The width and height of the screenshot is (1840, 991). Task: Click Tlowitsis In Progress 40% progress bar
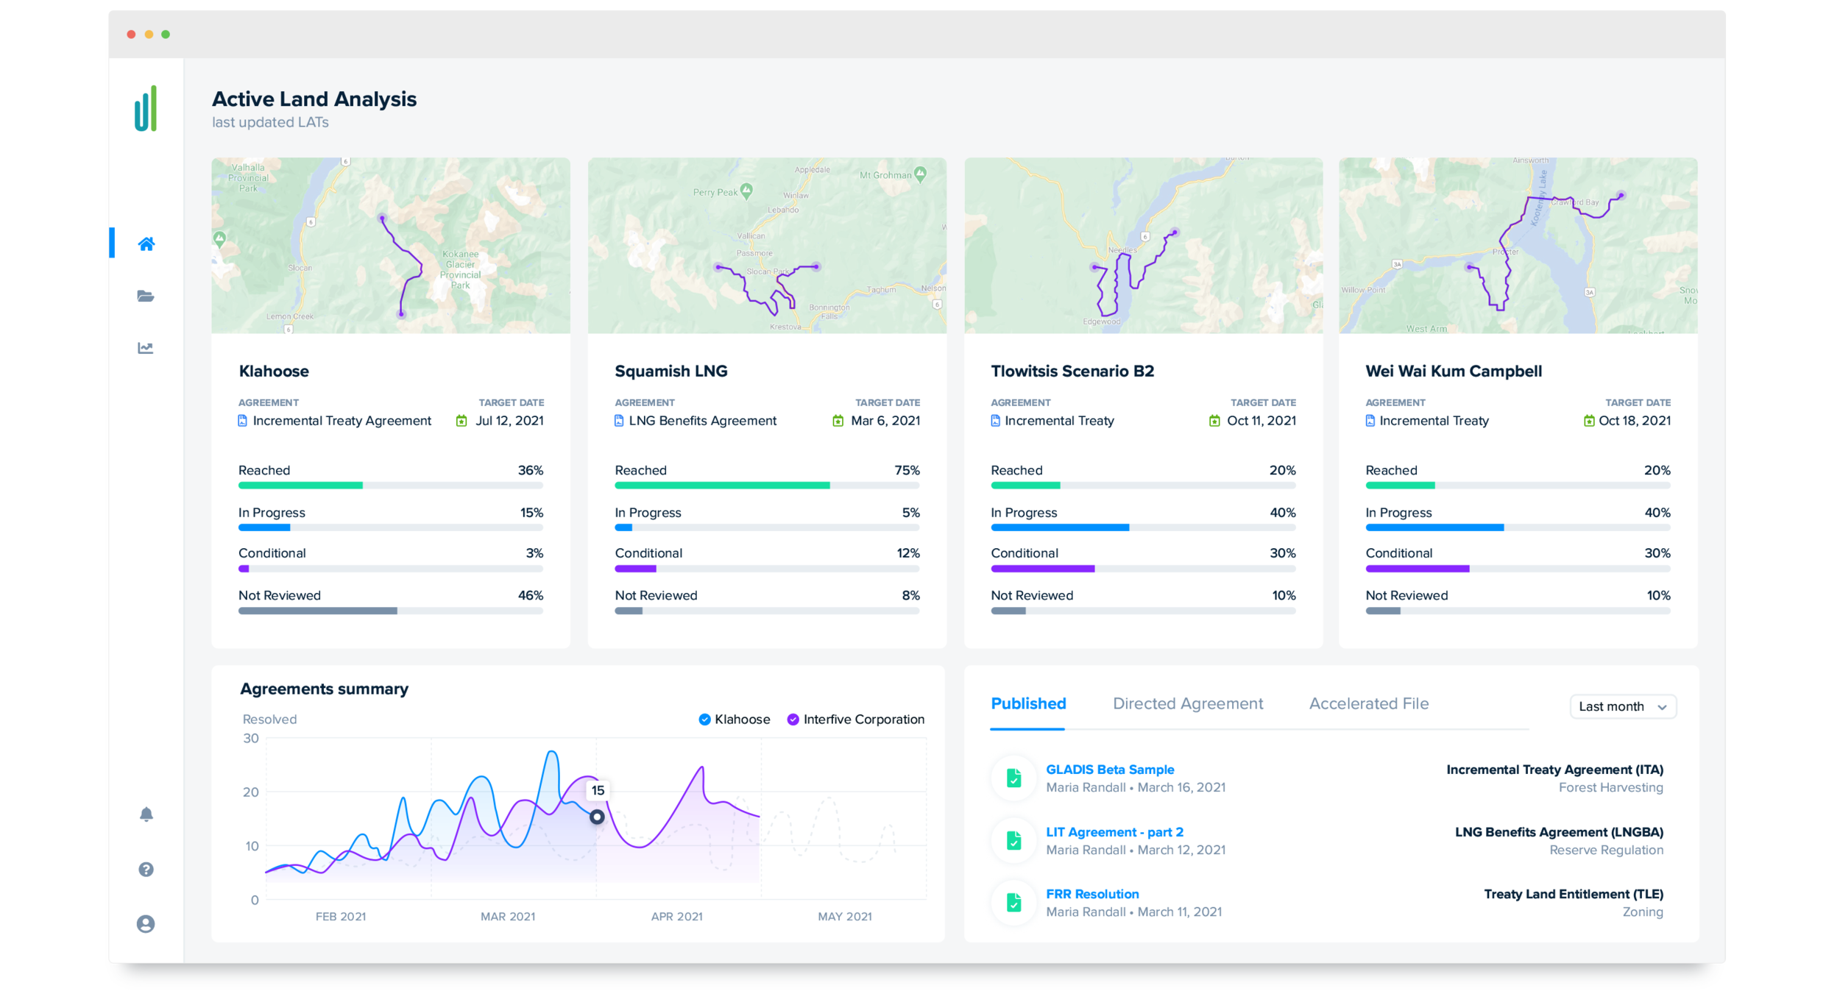(1143, 528)
